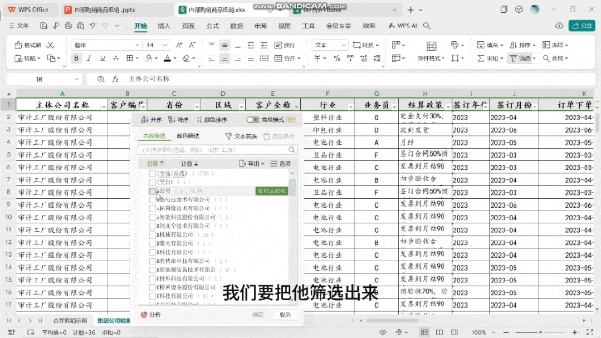Click the Share (分享) button
The width and height of the screenshot is (601, 338).
coord(582,26)
